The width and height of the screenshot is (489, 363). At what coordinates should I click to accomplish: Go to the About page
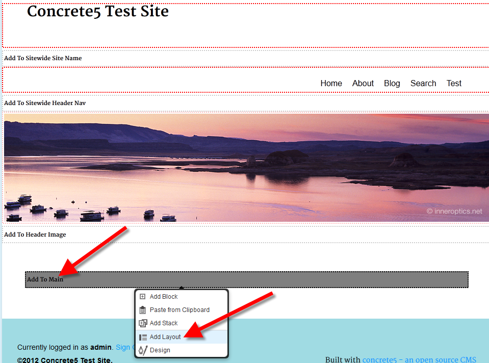pos(363,83)
